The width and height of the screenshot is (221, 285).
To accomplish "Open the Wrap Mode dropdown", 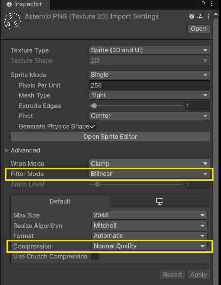I will (150, 164).
